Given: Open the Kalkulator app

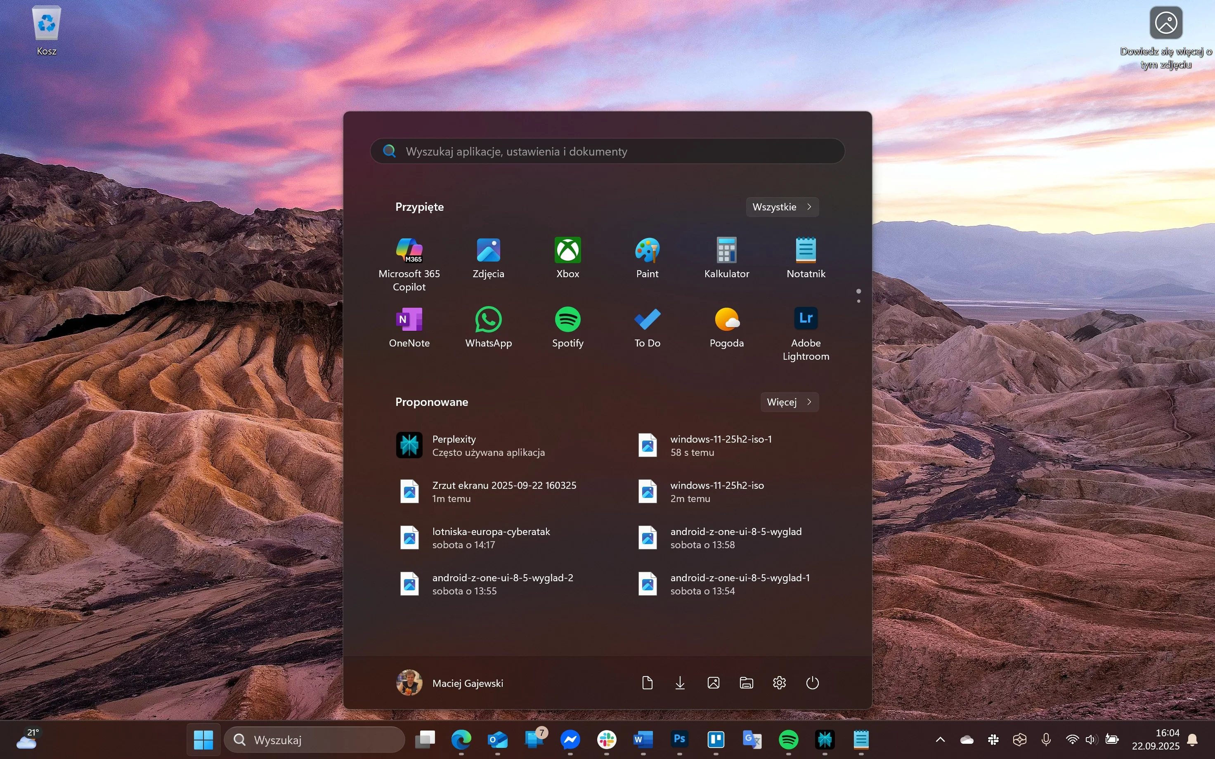Looking at the screenshot, I should [726, 258].
